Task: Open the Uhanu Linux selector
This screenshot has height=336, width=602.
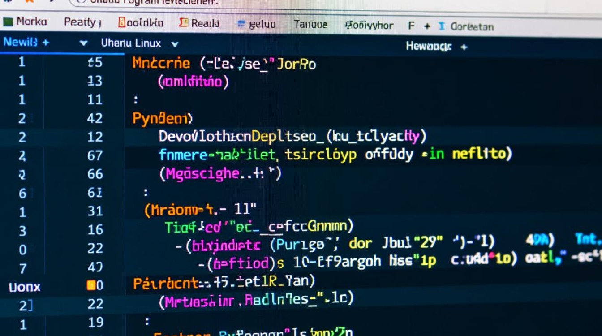Action: point(131,43)
